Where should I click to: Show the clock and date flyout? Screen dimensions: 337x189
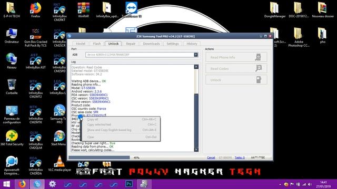[323, 184]
